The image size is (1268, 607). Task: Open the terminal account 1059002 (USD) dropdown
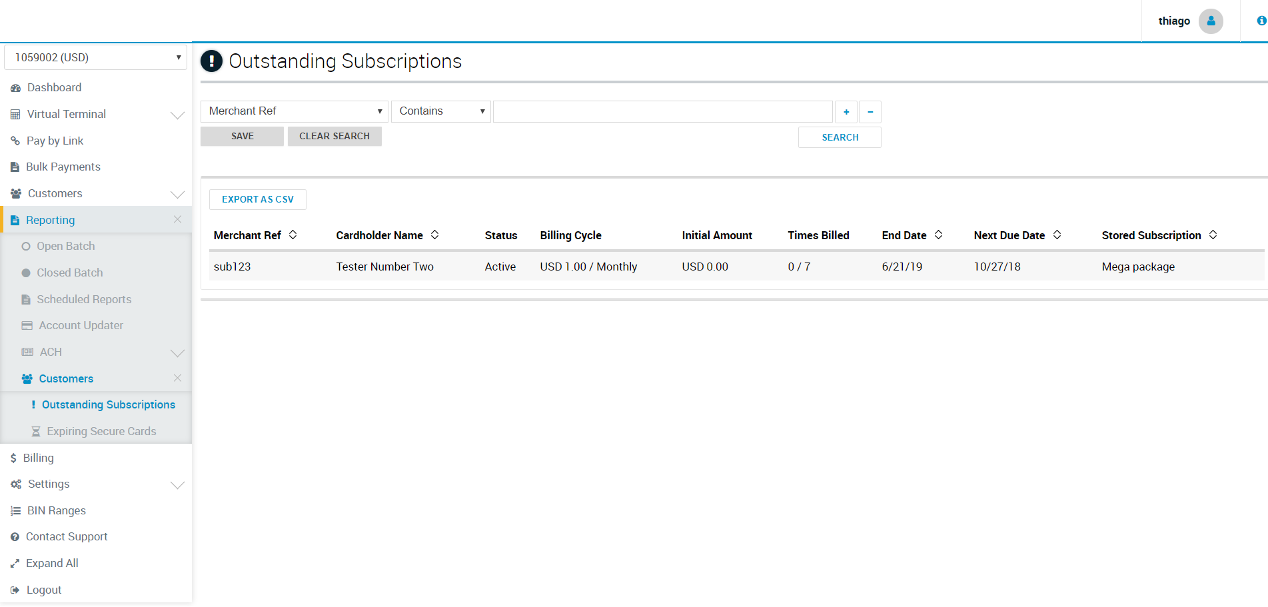(96, 58)
